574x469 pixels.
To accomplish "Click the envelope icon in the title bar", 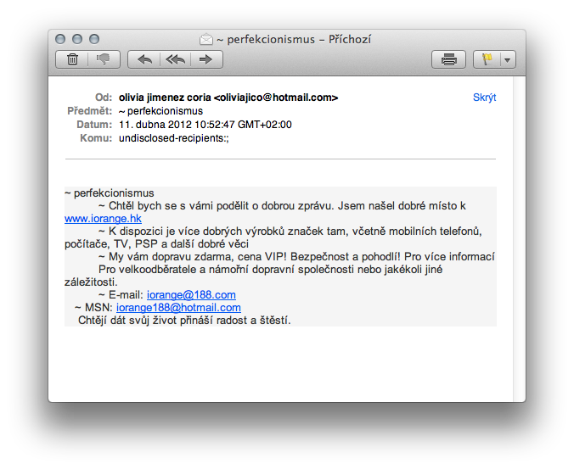I will [x=206, y=39].
